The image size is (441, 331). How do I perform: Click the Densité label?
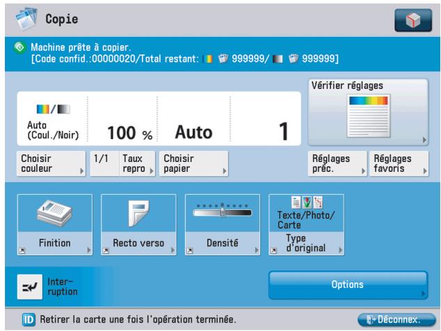(x=222, y=243)
